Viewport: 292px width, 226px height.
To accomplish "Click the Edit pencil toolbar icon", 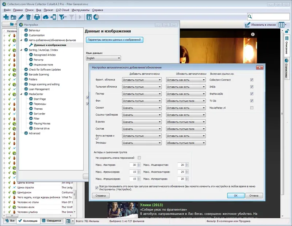I will pos(21,17).
